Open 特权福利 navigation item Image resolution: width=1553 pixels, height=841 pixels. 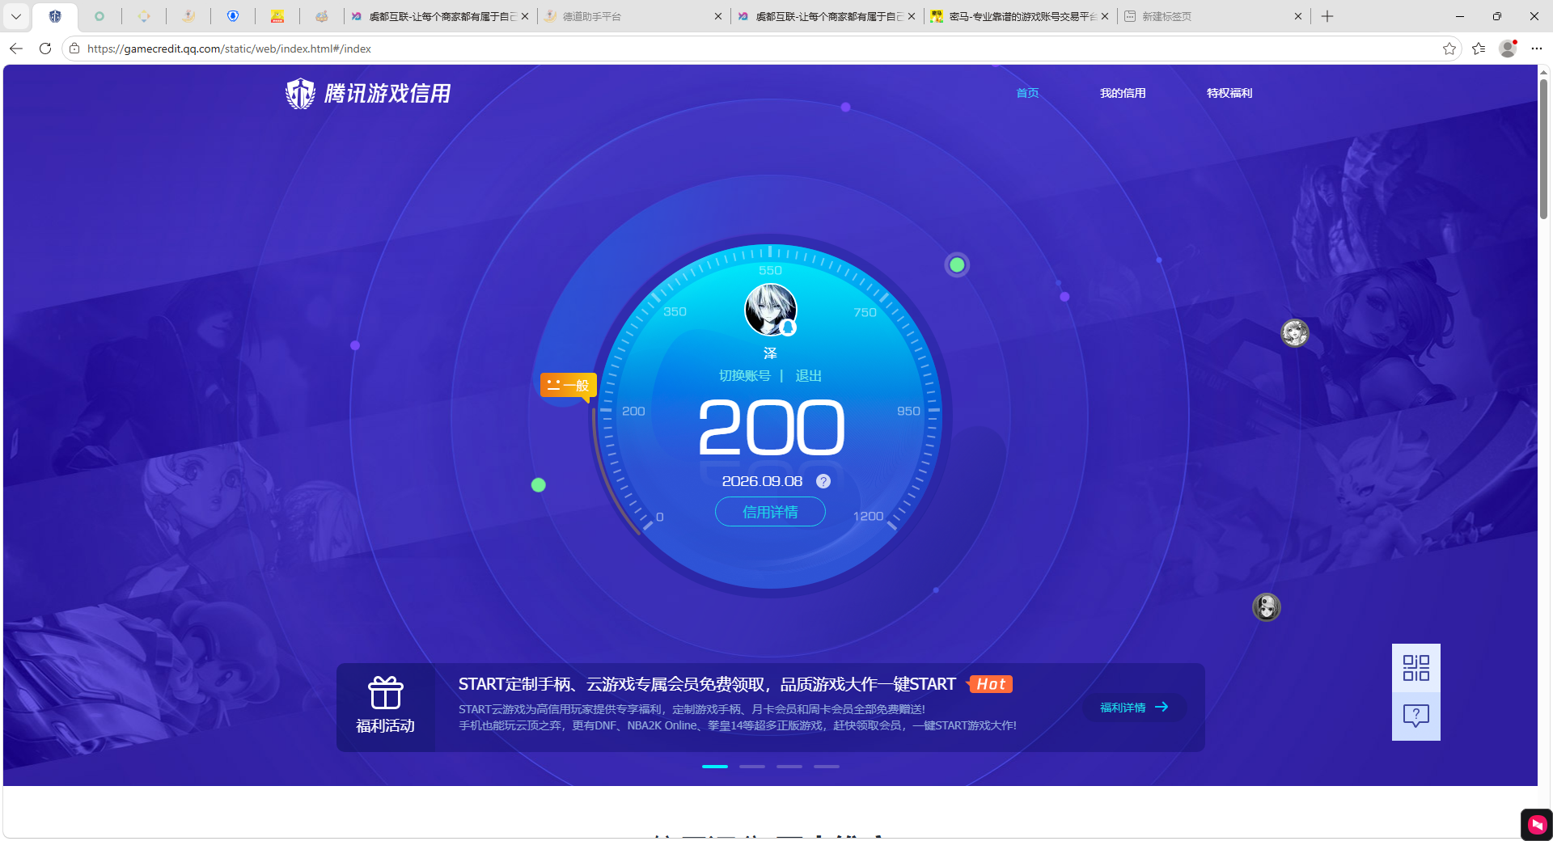(x=1229, y=93)
